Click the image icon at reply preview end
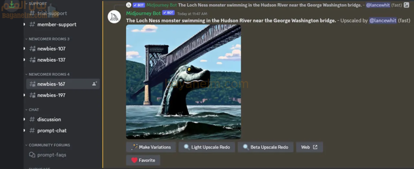Screen dimensions: 414x169 point(407,5)
